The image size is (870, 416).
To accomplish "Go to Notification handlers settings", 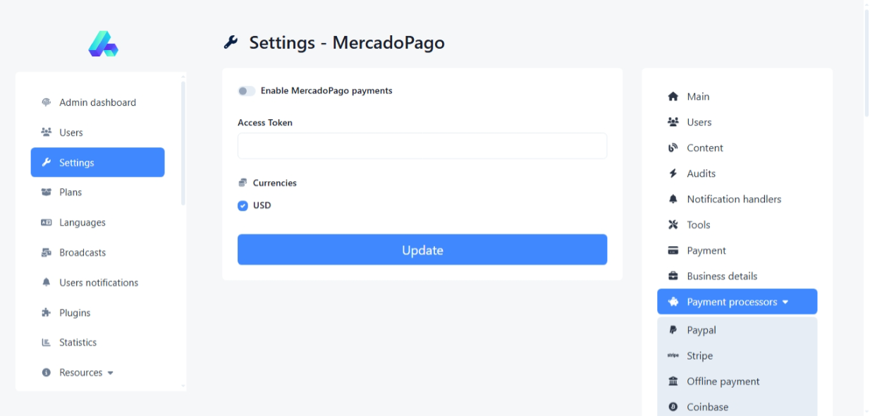I will (733, 200).
